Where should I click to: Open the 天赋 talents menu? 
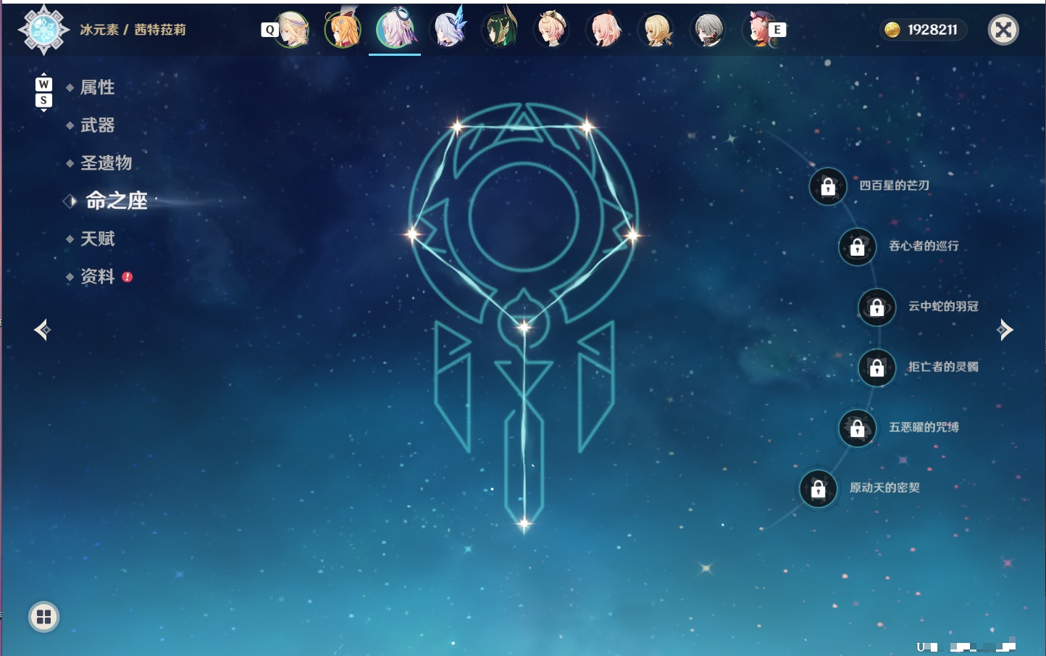click(x=97, y=238)
